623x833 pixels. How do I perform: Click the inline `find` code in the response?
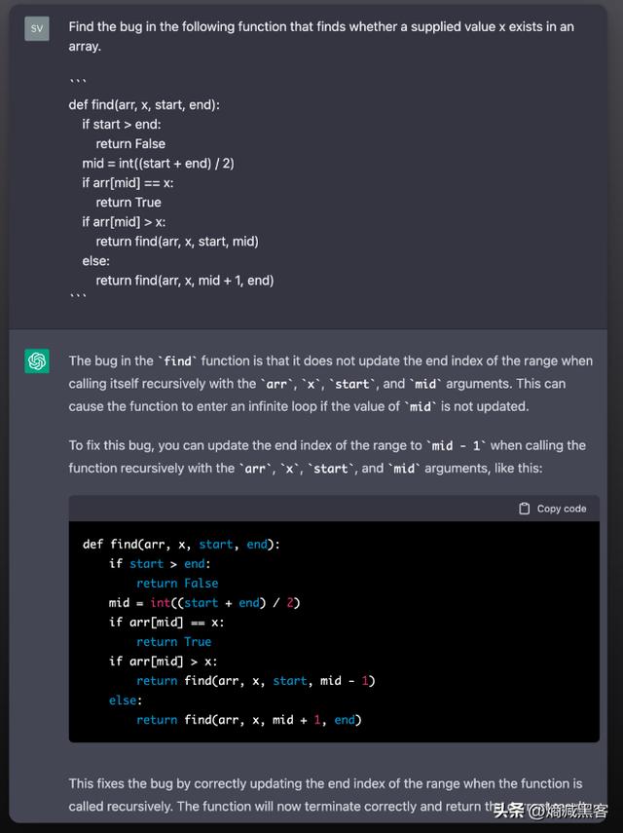(x=178, y=361)
